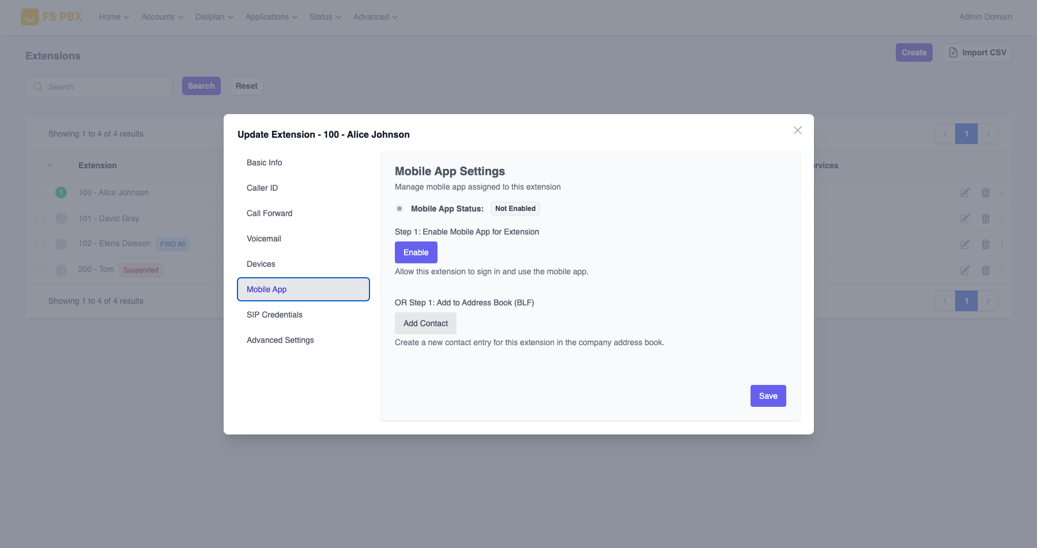Screen dimensions: 1037x548
Task: Open the bulk selection dropdown arrow in header
Action: 51,165
